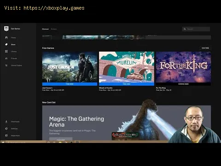Image resolution: width=221 pixels, height=166 pixels.
Task: Open the Just Cause 4 cover image
Action: click(70, 67)
